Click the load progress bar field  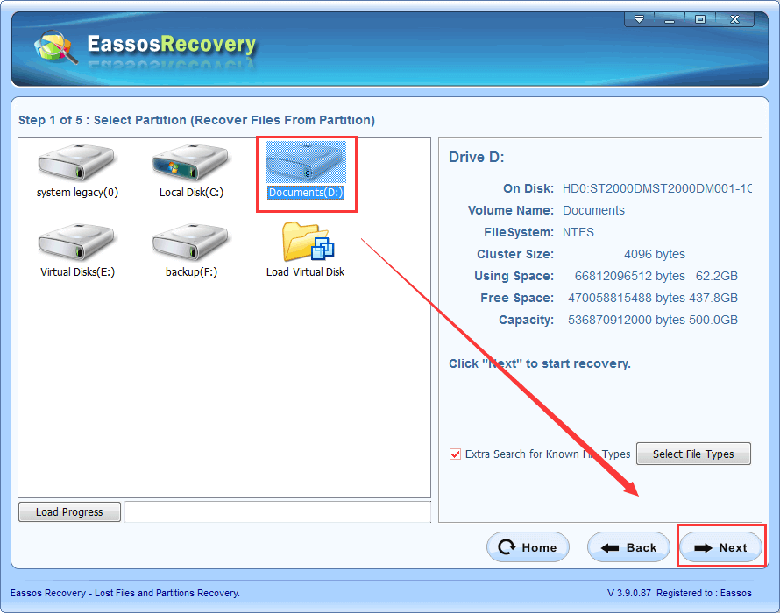tap(278, 511)
